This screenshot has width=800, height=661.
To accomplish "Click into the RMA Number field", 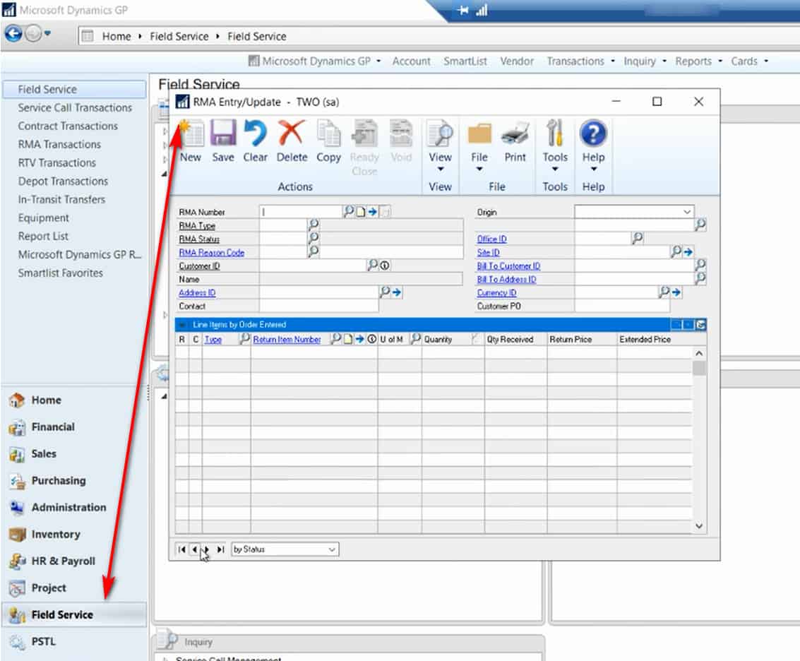I will 301,211.
